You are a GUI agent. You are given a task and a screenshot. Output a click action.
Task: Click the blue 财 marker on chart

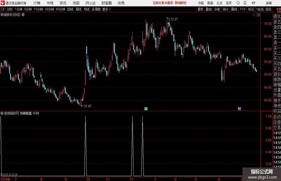(x=239, y=109)
